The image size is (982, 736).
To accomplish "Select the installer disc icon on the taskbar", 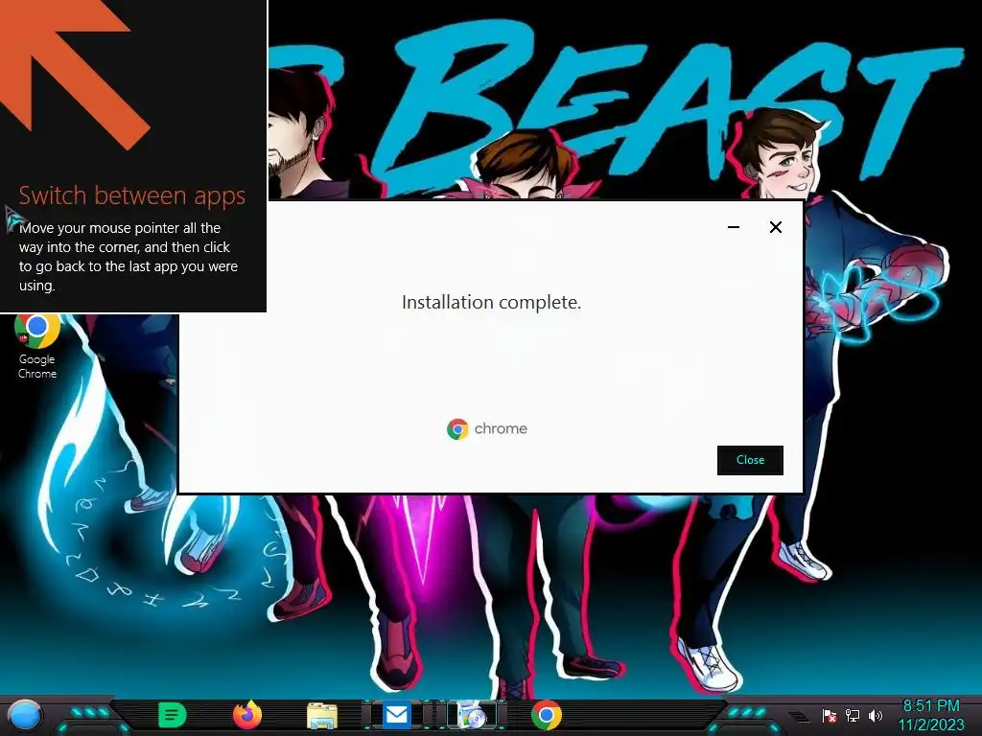I will point(472,715).
